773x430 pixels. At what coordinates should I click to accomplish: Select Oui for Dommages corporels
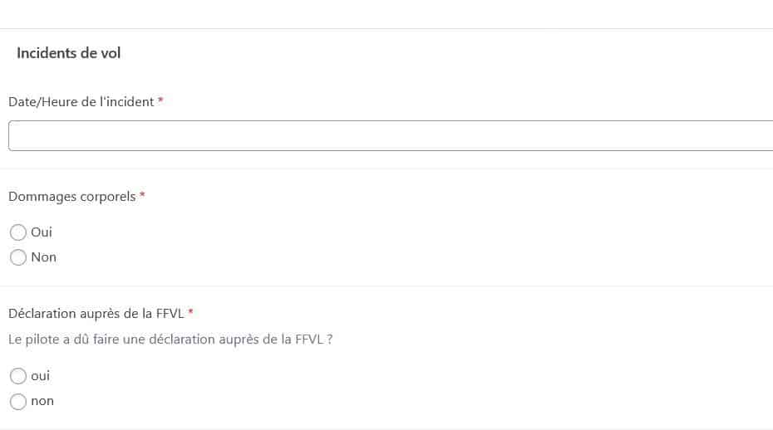point(18,232)
